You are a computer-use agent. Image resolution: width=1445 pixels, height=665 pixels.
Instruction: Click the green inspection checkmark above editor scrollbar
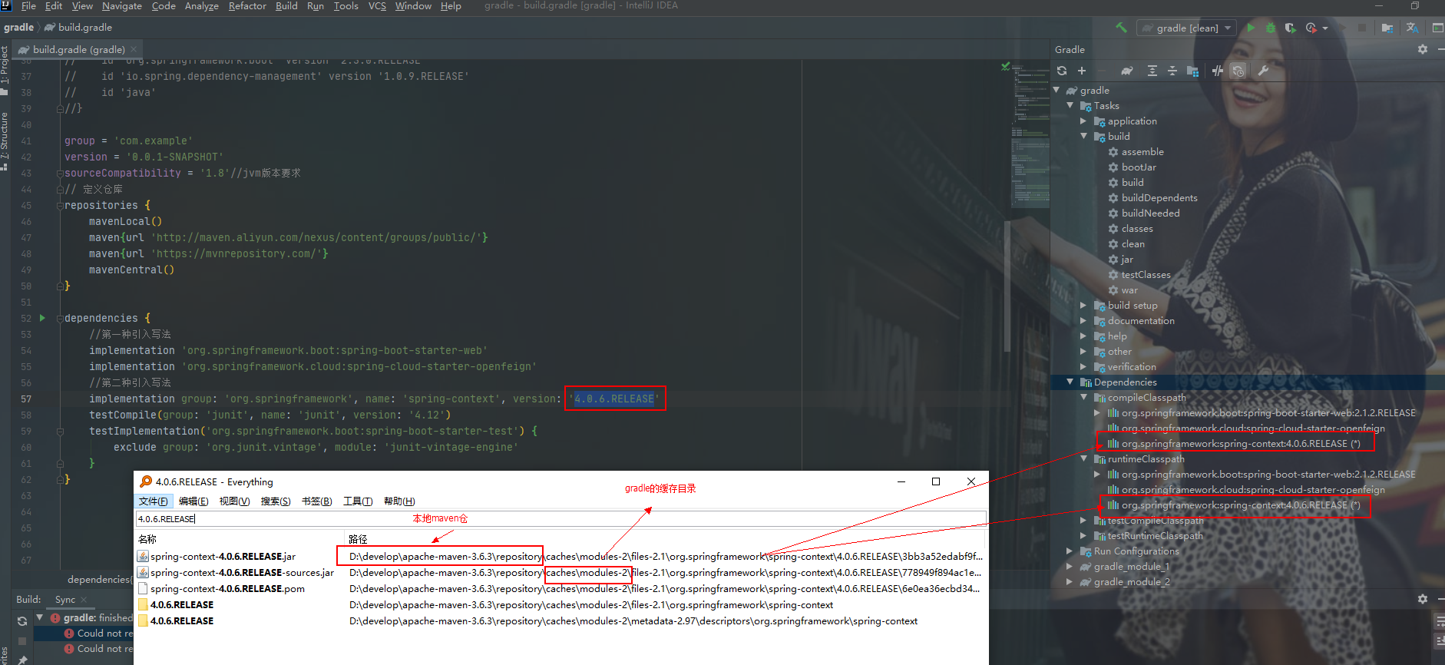1006,67
